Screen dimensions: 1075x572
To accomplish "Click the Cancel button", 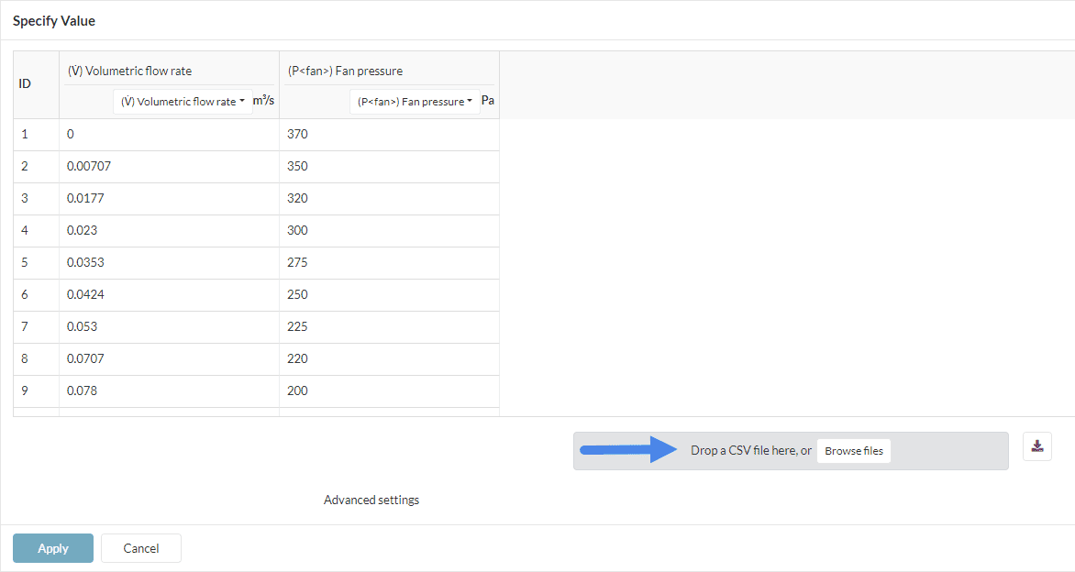I will click(141, 548).
